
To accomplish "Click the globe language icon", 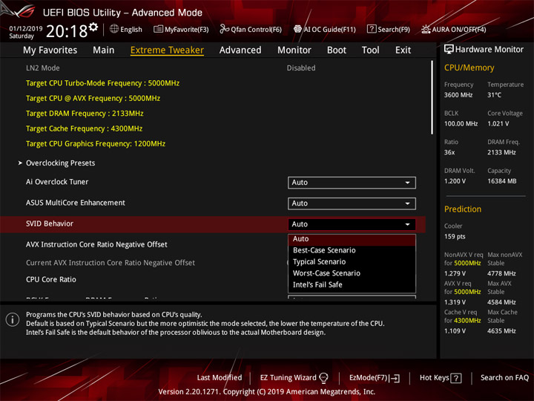I will (114, 29).
